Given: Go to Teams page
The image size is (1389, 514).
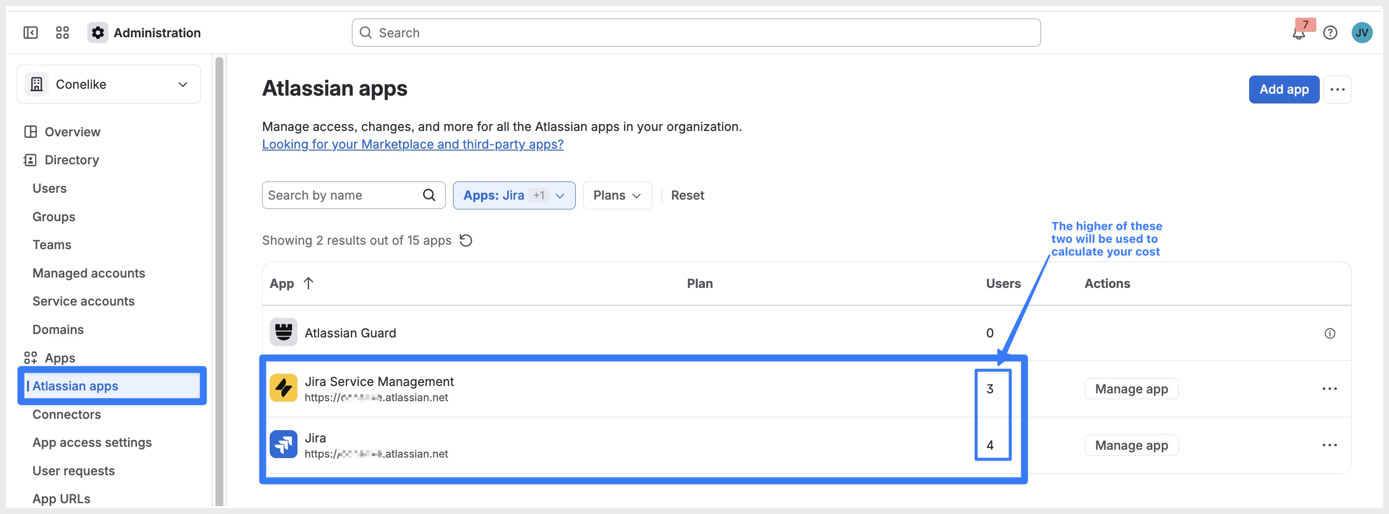Looking at the screenshot, I should click(52, 245).
